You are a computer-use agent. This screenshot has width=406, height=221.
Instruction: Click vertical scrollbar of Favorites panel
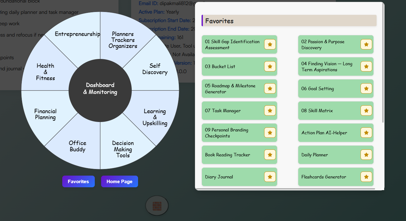pyautogui.click(x=383, y=63)
